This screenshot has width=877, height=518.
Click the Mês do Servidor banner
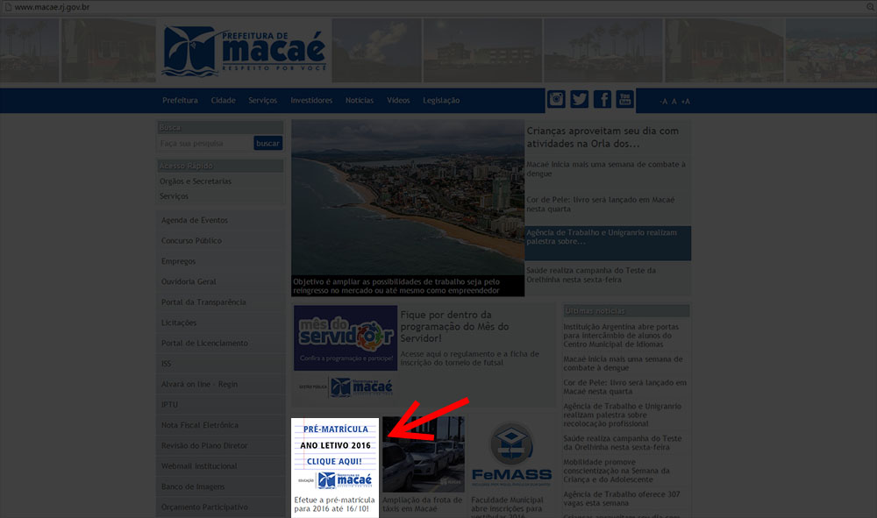point(346,337)
